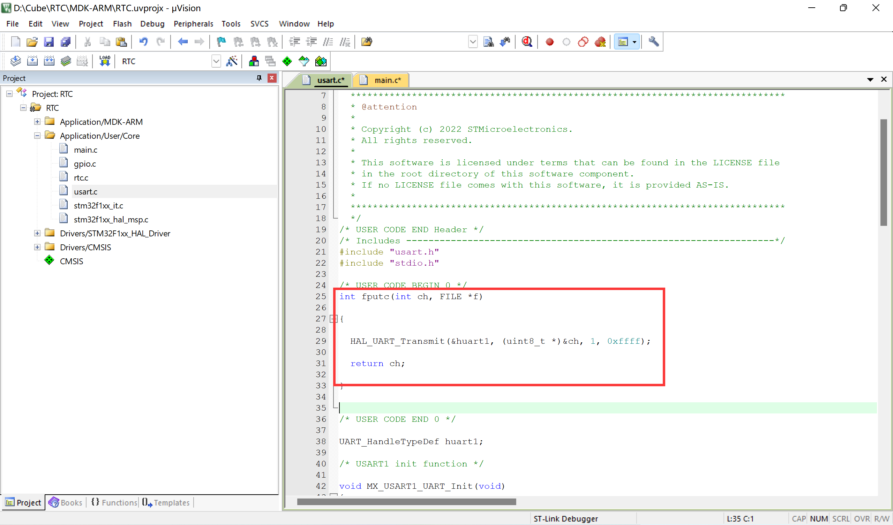Insert a breakpoint with the red dot icon
This screenshot has width=893, height=525.
tap(550, 42)
